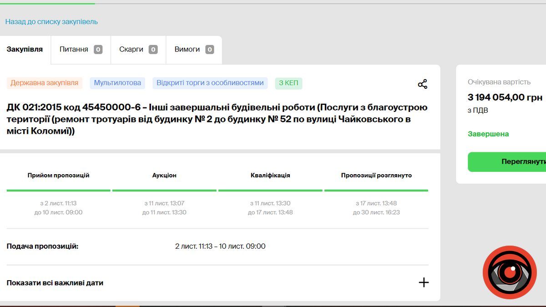
Task: Click the Кваліфікація stage progress bar
Action: 270,191
